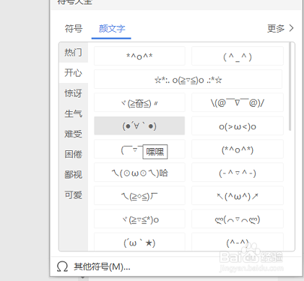
Task: Insert the ☆*:. o(≧▽≦)o .:*☆ emoticon
Action: click(x=188, y=79)
